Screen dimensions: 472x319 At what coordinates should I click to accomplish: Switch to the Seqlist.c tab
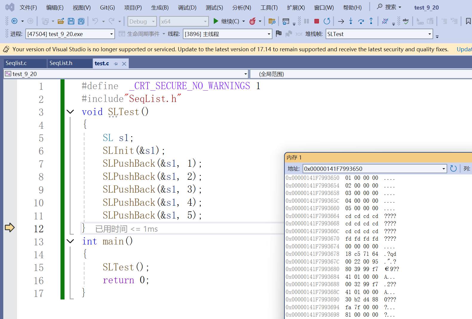pos(25,63)
